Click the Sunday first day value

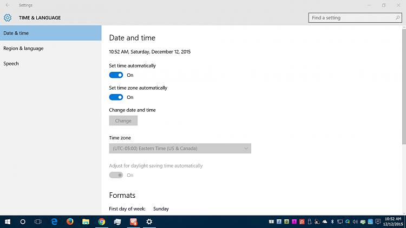(x=161, y=209)
